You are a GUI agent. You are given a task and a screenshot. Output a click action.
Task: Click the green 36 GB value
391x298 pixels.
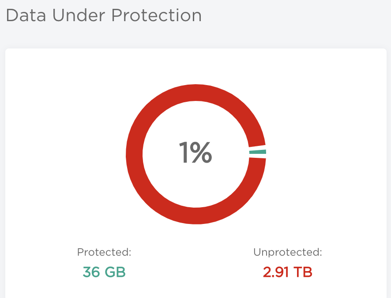pyautogui.click(x=104, y=272)
